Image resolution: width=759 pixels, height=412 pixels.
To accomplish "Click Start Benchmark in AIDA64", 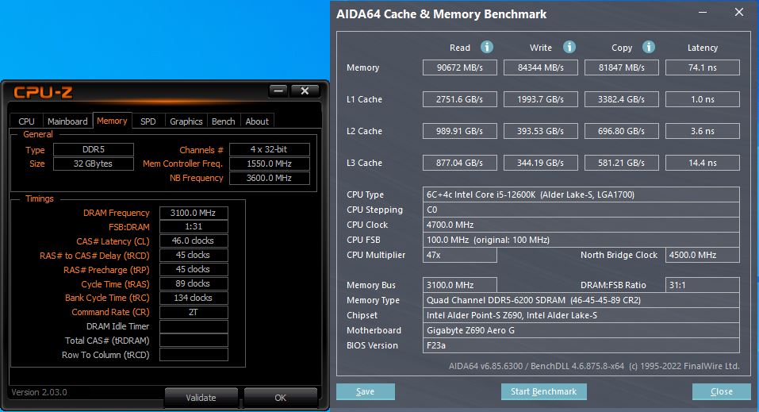I will click(543, 391).
